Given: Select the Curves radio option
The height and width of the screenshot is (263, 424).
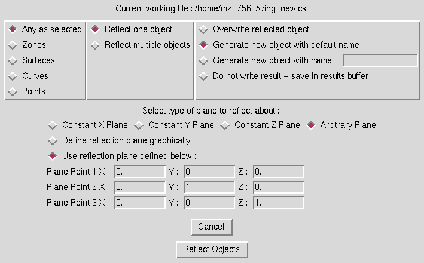Looking at the screenshot, I should click(x=12, y=76).
